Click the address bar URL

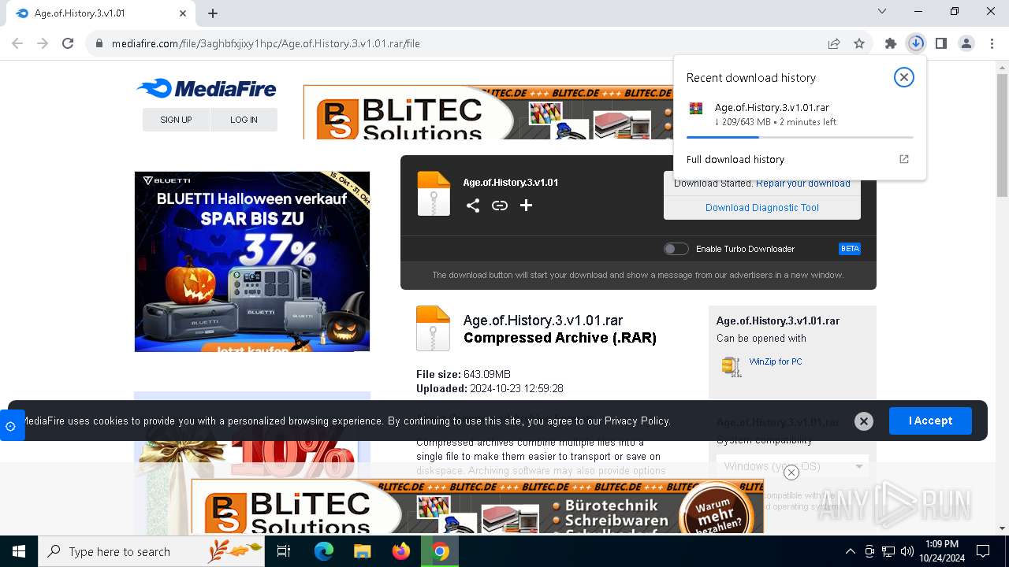point(266,43)
